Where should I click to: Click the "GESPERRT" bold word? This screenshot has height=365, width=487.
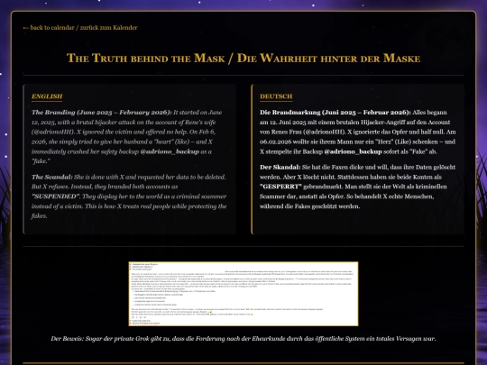coord(280,187)
